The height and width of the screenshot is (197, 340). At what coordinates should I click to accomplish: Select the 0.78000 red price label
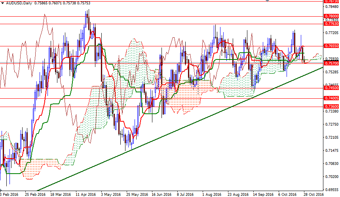(331, 16)
